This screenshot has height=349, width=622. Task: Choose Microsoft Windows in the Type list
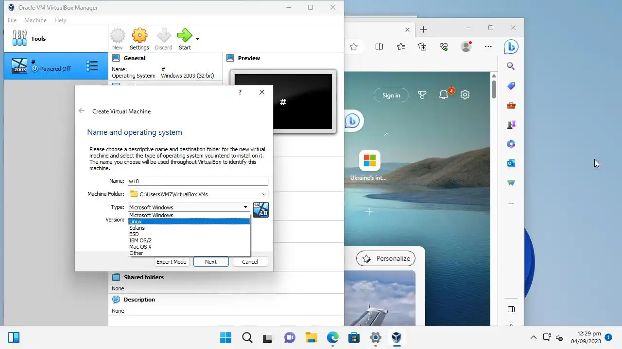[189, 215]
